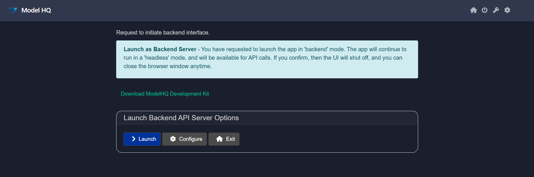This screenshot has height=177, width=534.
Task: Click the 'Exit' label text
Action: 230,139
